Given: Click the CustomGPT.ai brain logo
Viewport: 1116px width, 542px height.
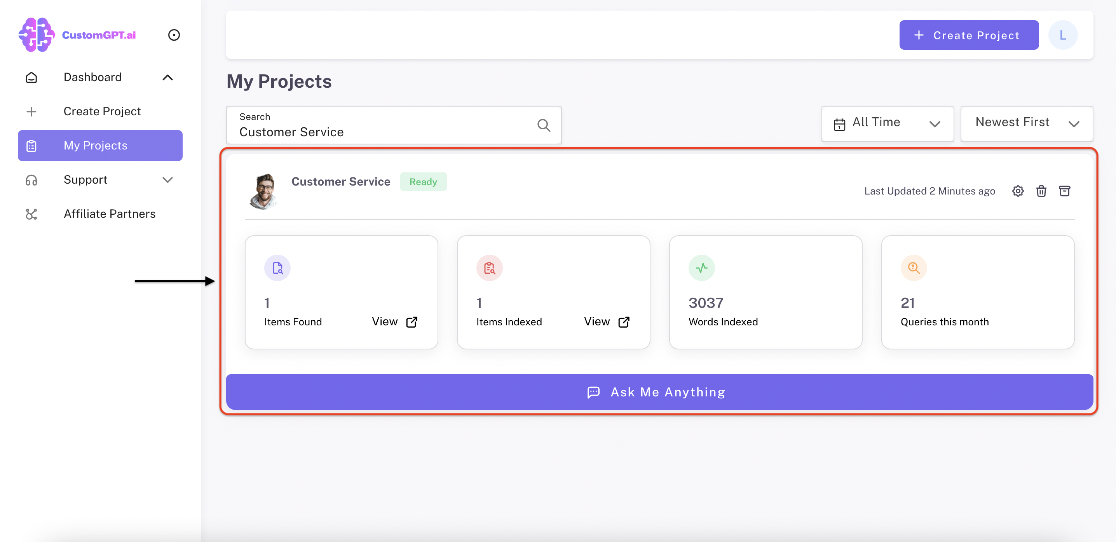Looking at the screenshot, I should [37, 35].
